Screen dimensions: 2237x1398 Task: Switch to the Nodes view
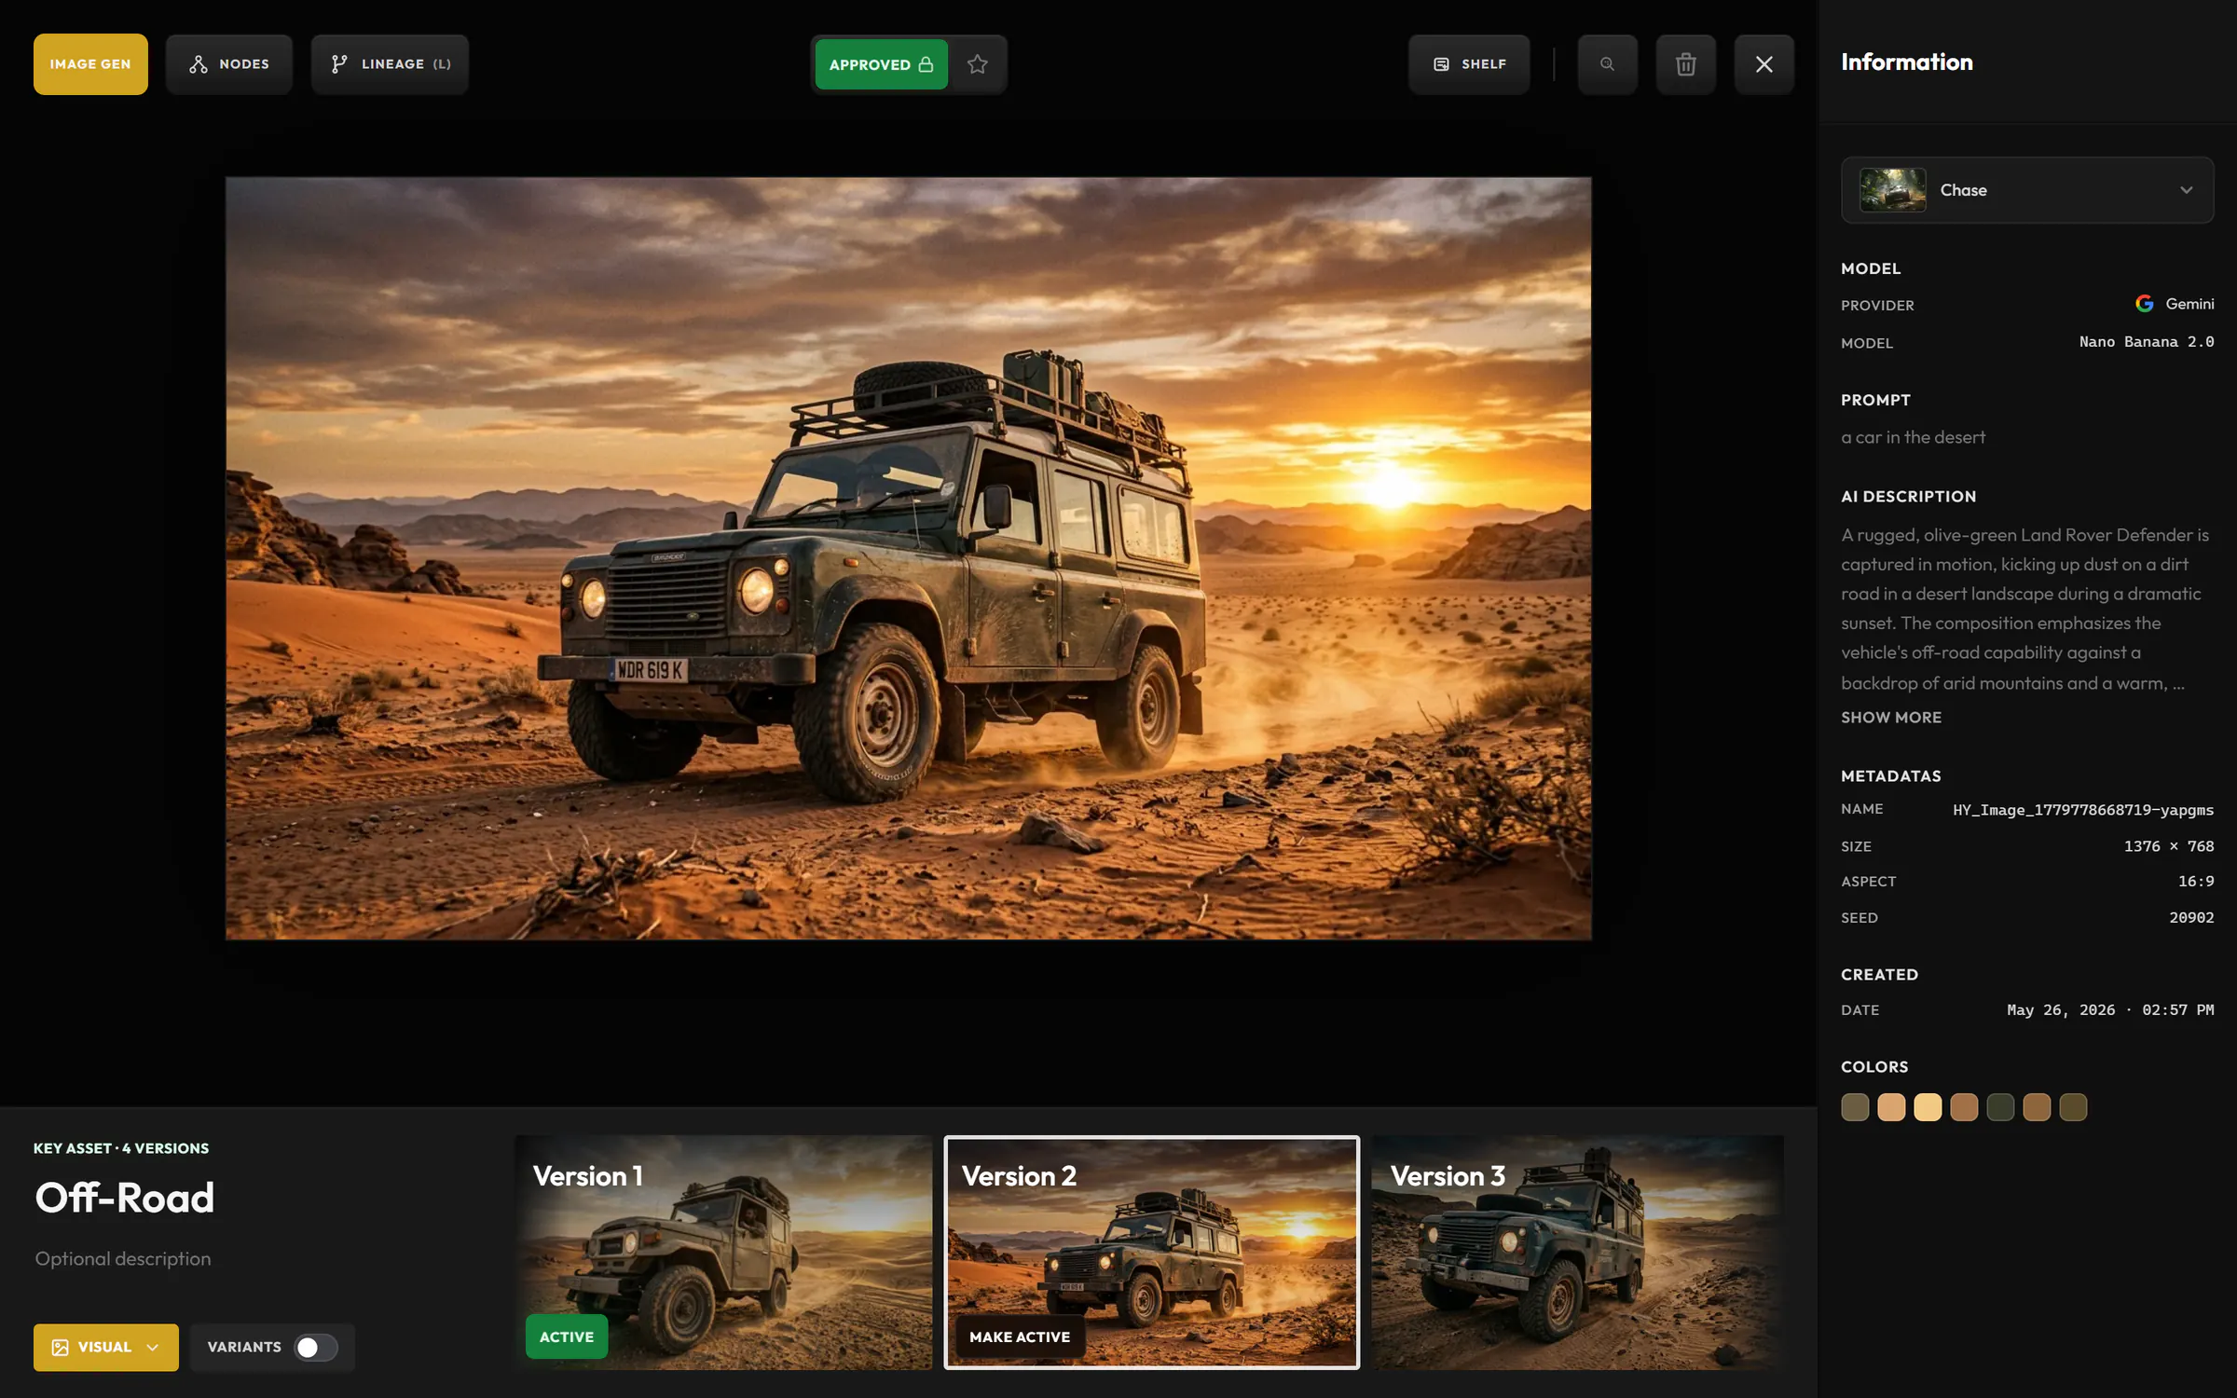pos(229,64)
